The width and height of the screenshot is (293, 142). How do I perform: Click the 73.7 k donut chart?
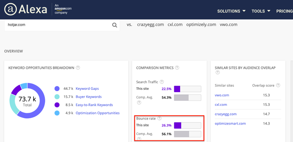(27, 100)
